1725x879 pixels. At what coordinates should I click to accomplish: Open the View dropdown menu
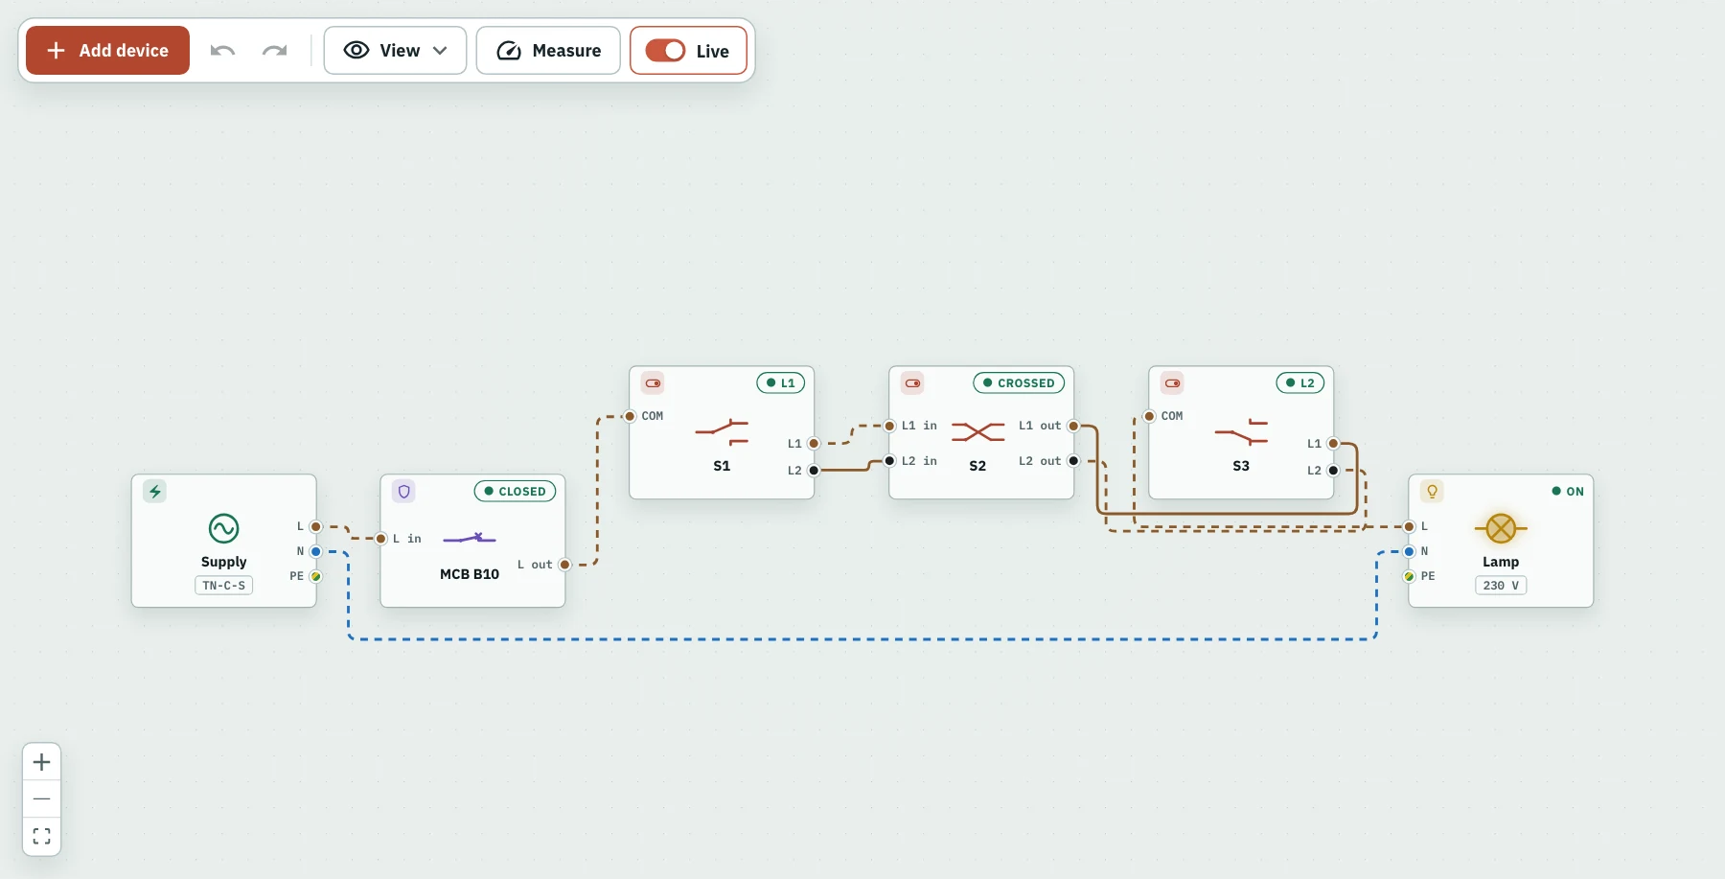395,51
